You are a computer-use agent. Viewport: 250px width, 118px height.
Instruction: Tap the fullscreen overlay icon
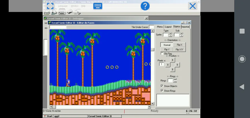tap(50, 6)
